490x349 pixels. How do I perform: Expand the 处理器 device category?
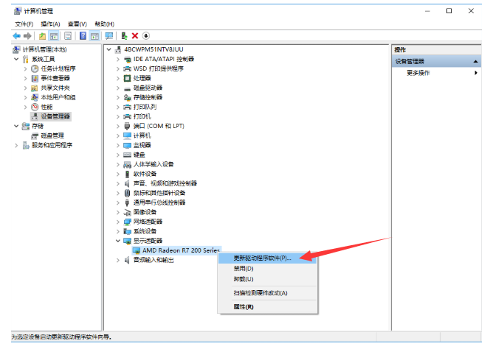click(x=118, y=78)
